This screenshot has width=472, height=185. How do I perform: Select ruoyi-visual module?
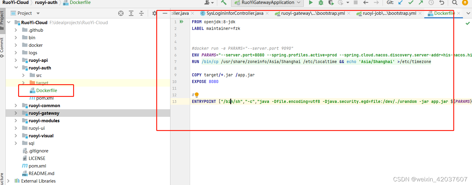tap(41, 136)
